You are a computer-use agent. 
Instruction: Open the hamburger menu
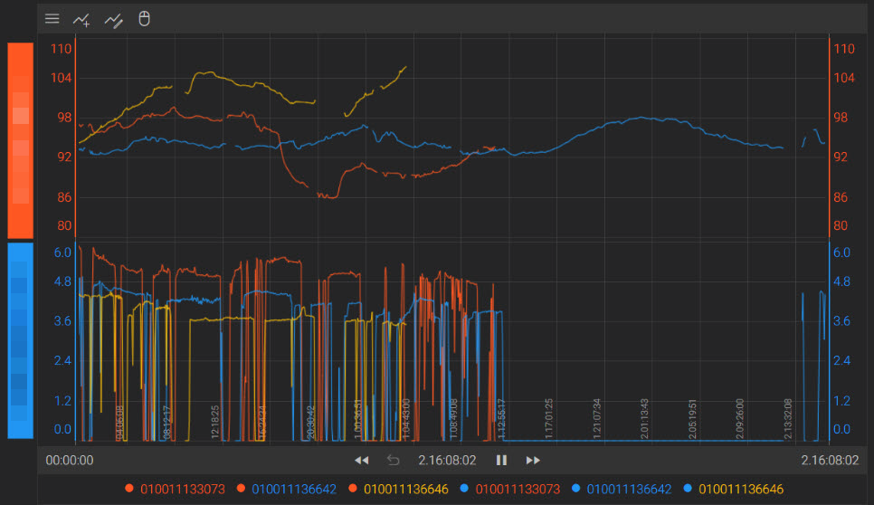(52, 19)
